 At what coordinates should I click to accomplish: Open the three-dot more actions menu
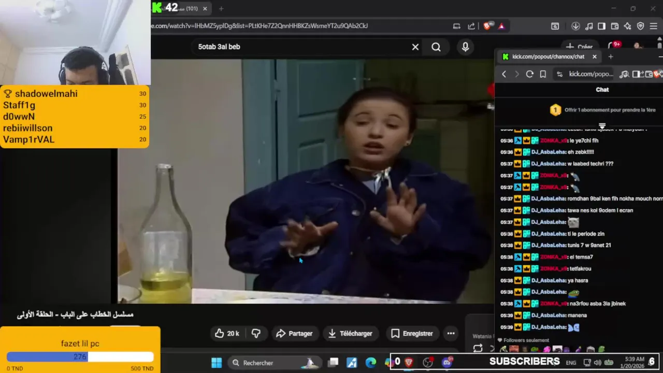pos(451,334)
